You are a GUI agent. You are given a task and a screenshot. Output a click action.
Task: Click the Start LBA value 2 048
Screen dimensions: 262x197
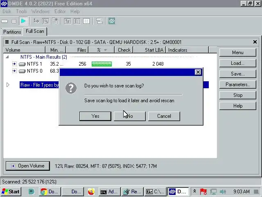coord(158,64)
